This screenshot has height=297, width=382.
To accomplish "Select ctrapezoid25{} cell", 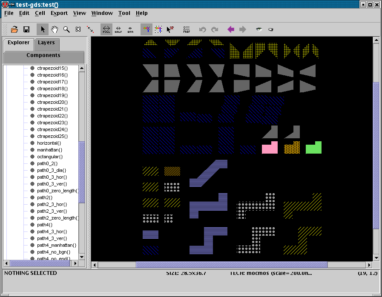I will click(52, 136).
